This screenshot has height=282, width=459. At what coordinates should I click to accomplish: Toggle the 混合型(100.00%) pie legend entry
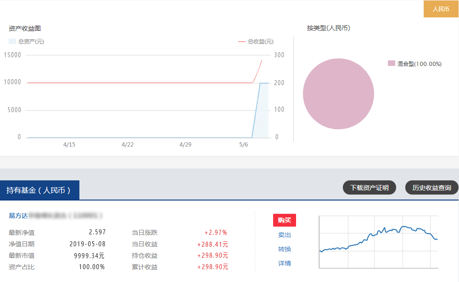coord(414,64)
